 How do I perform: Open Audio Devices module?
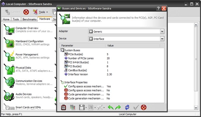pos(23,94)
